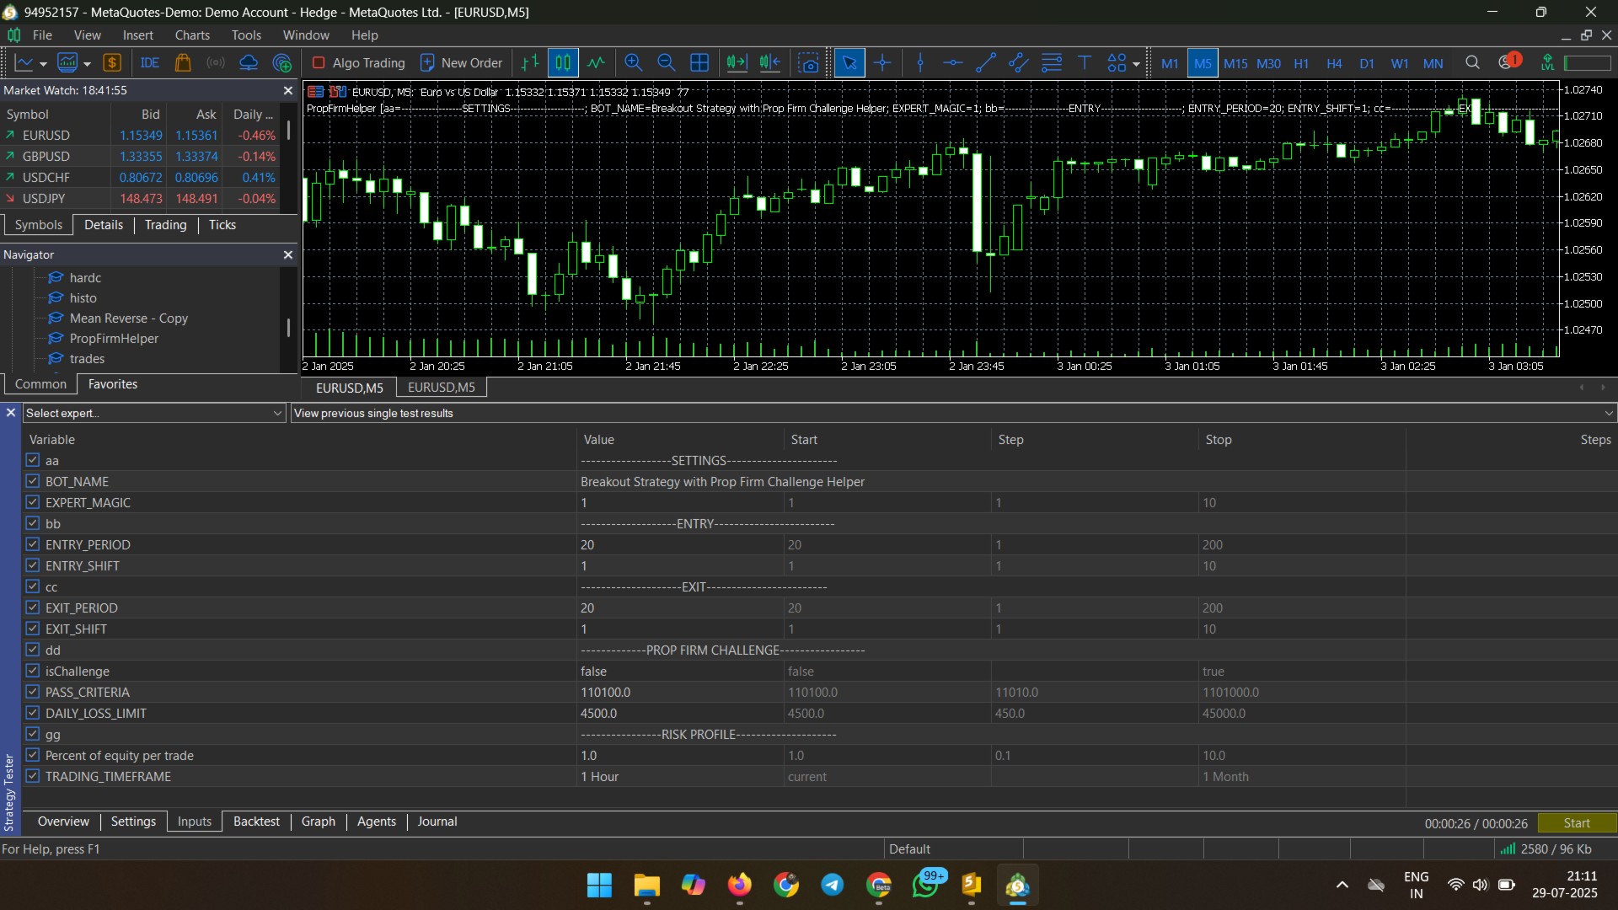This screenshot has height=910, width=1618.
Task: Open the Trading Accounts dollar icon
Action: [112, 63]
